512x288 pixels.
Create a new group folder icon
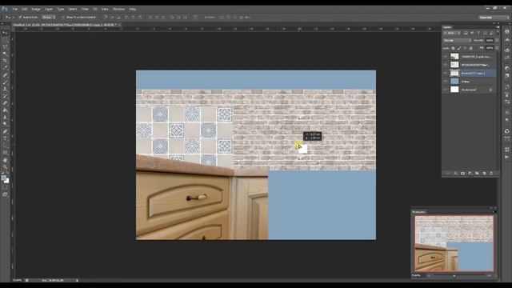477,174
